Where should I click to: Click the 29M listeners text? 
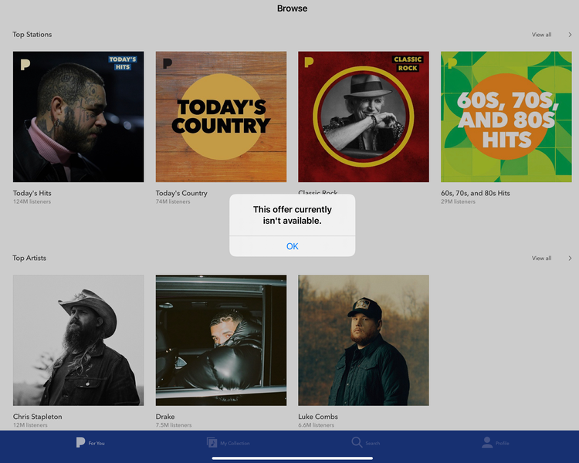click(x=458, y=201)
